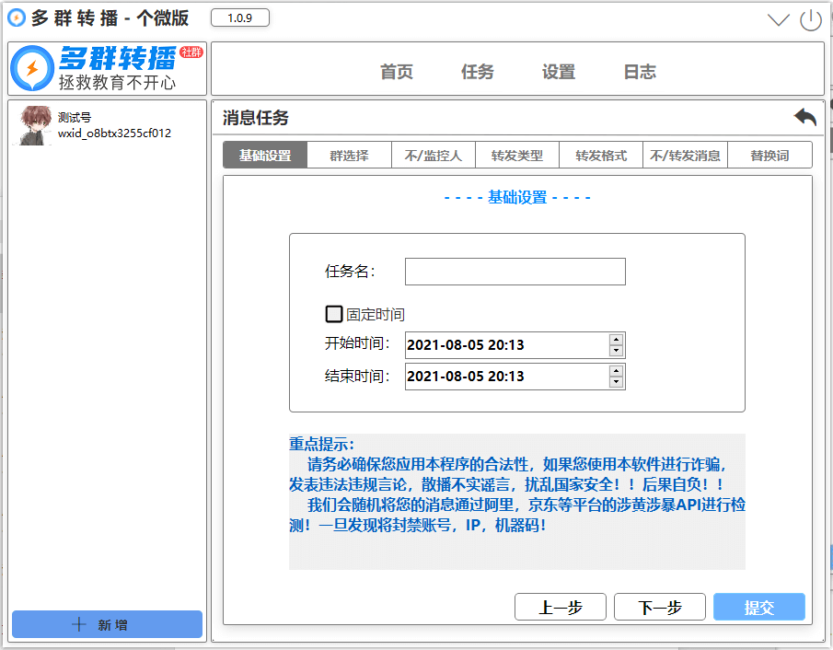
Task: Switch to the 不/转发消息 tab
Action: 685,156
